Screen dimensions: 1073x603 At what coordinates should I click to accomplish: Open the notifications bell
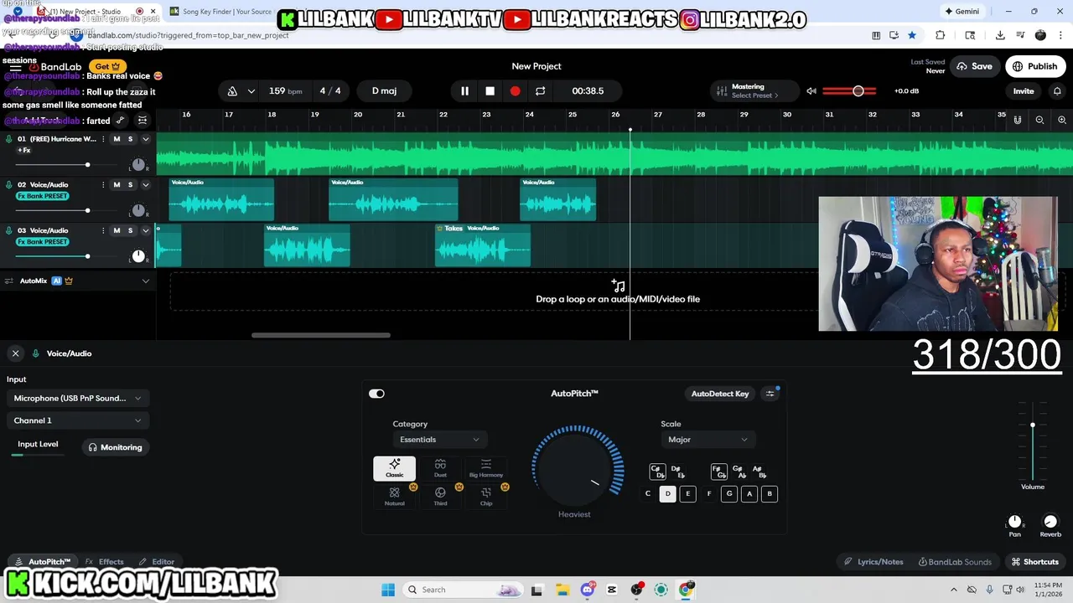[x=1057, y=91]
